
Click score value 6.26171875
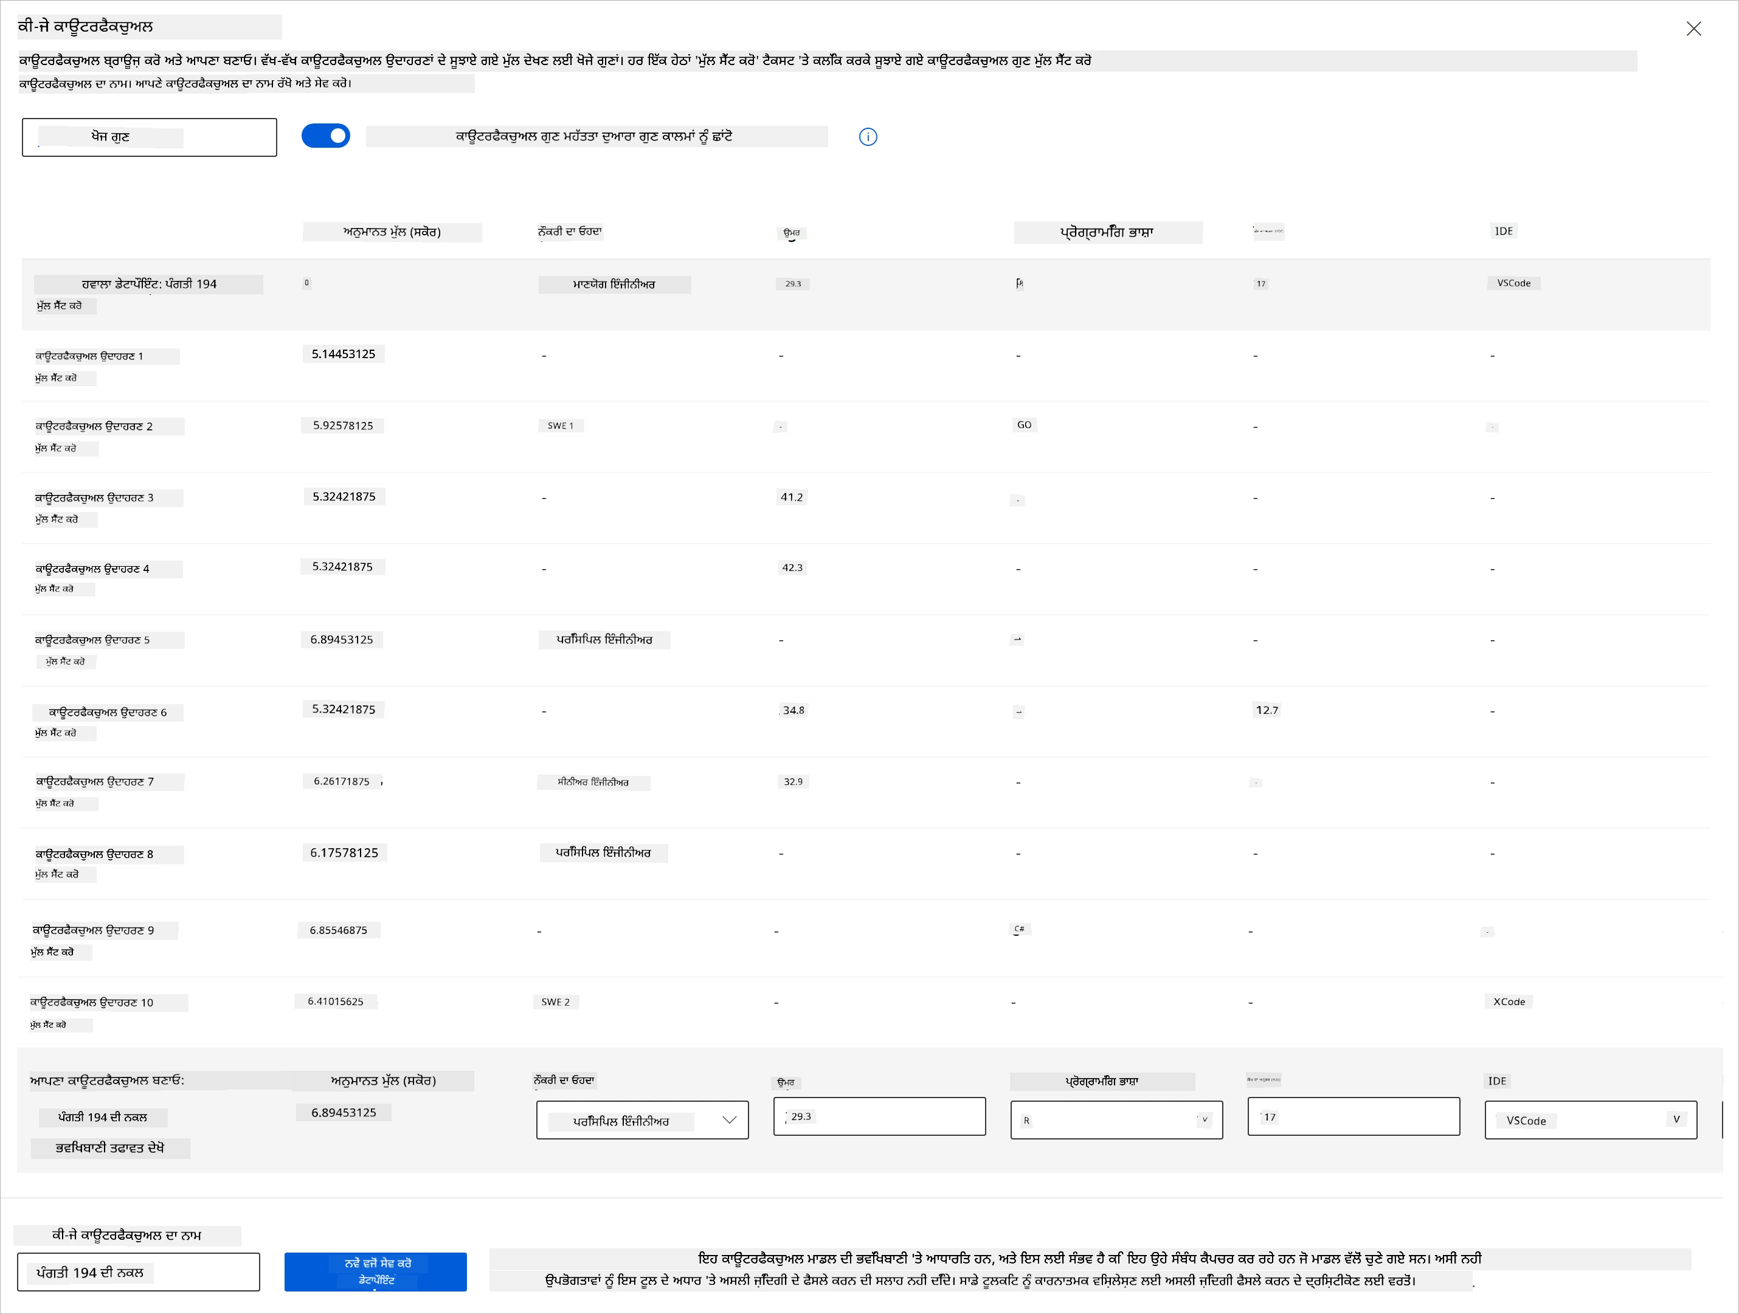(342, 781)
